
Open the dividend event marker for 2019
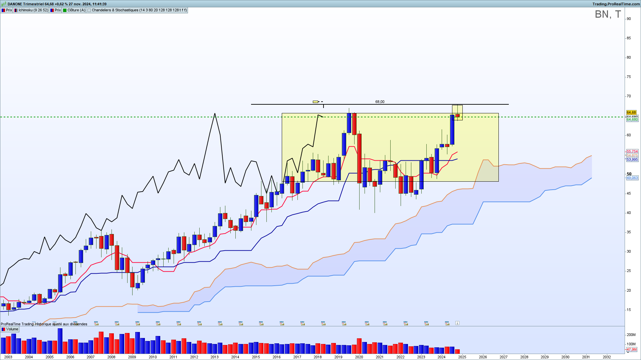(x=344, y=323)
